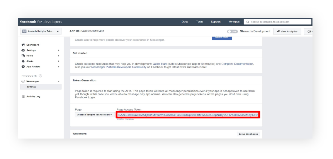Open My Apps menu

point(234,22)
